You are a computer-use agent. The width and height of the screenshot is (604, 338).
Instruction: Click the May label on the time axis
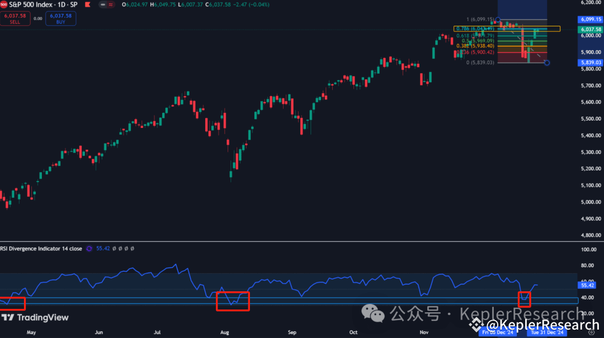click(31, 332)
